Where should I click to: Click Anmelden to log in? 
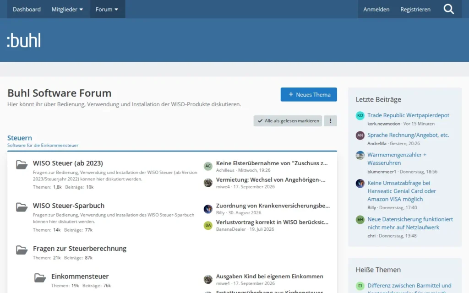click(x=376, y=9)
